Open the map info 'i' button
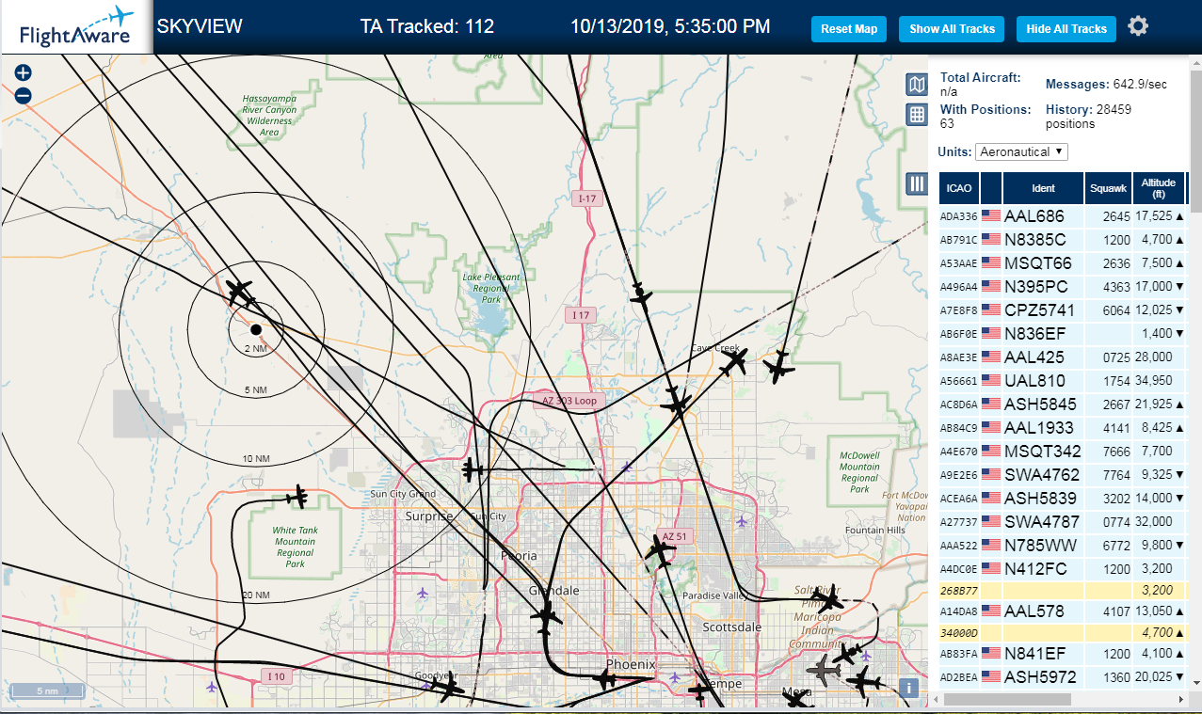The height and width of the screenshot is (714, 1202). coord(909,688)
